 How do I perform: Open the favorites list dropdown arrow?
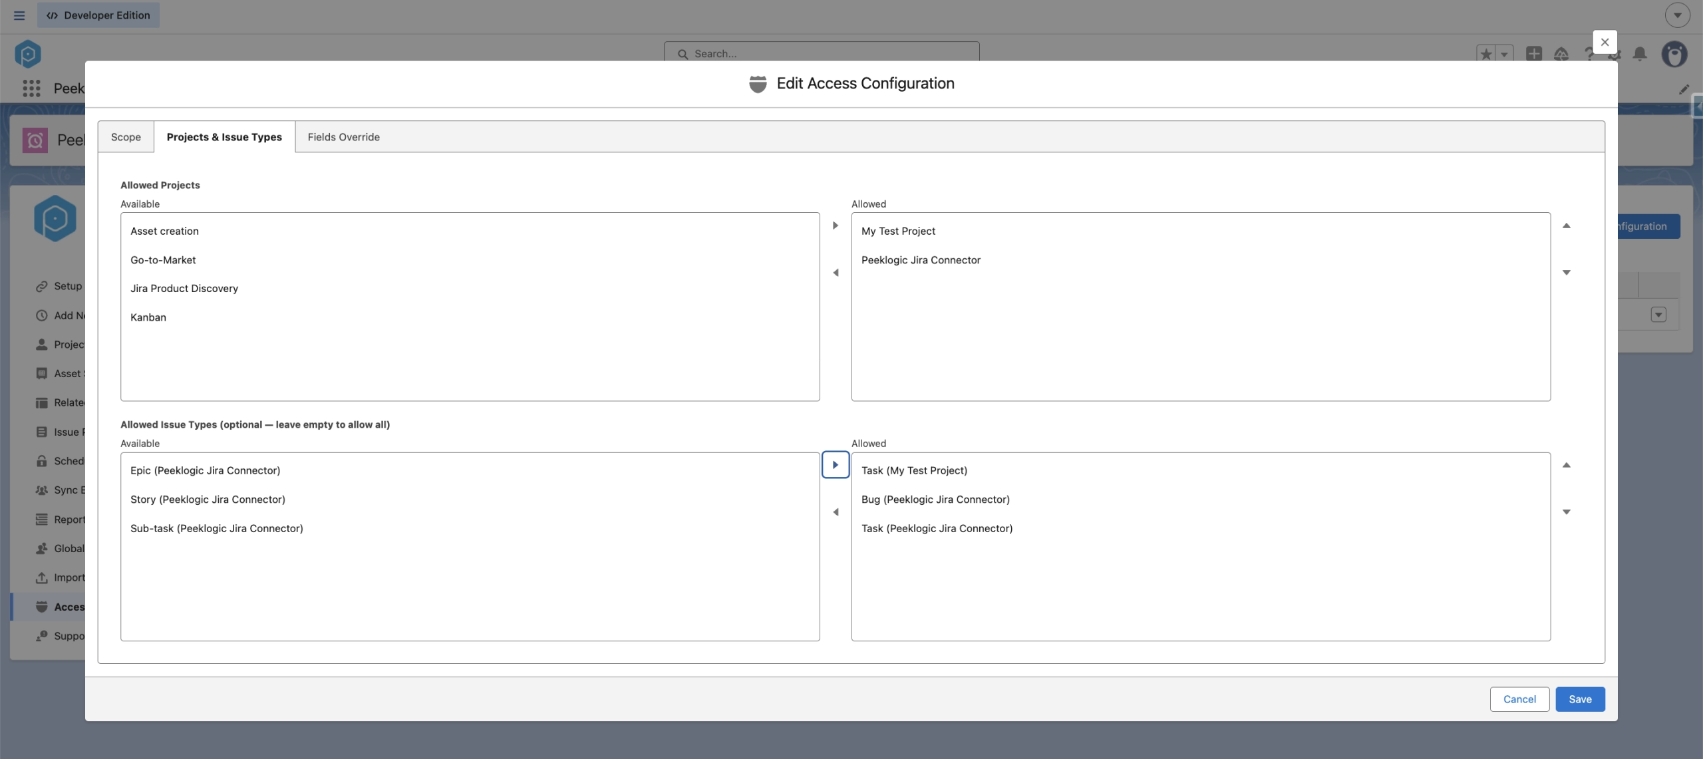click(1504, 54)
